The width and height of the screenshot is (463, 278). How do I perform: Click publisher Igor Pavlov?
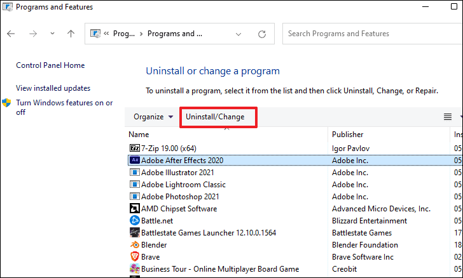point(350,149)
